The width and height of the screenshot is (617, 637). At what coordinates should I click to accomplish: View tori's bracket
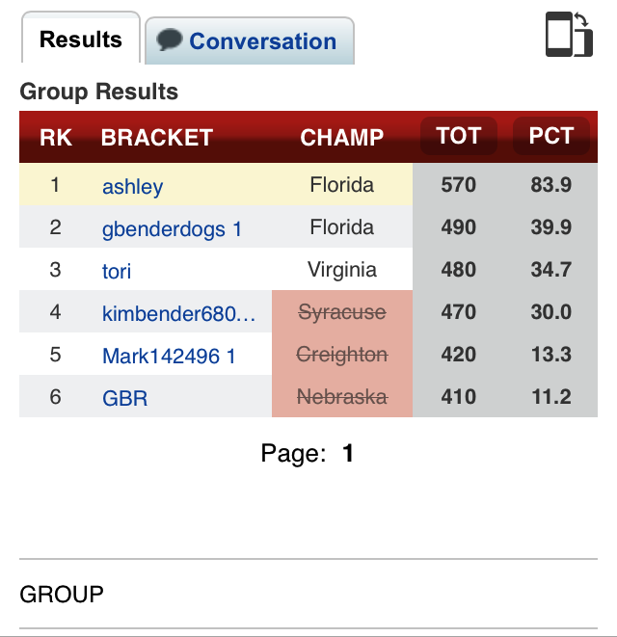[x=117, y=271]
